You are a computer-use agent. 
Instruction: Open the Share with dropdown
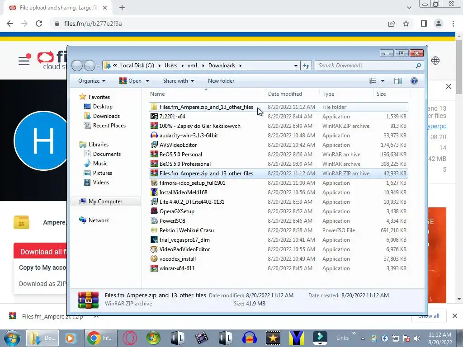(x=178, y=81)
